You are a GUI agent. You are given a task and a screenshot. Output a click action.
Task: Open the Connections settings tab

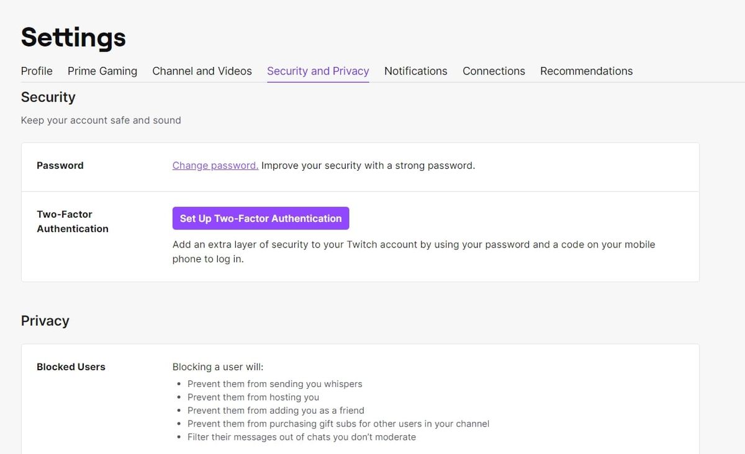click(x=494, y=71)
